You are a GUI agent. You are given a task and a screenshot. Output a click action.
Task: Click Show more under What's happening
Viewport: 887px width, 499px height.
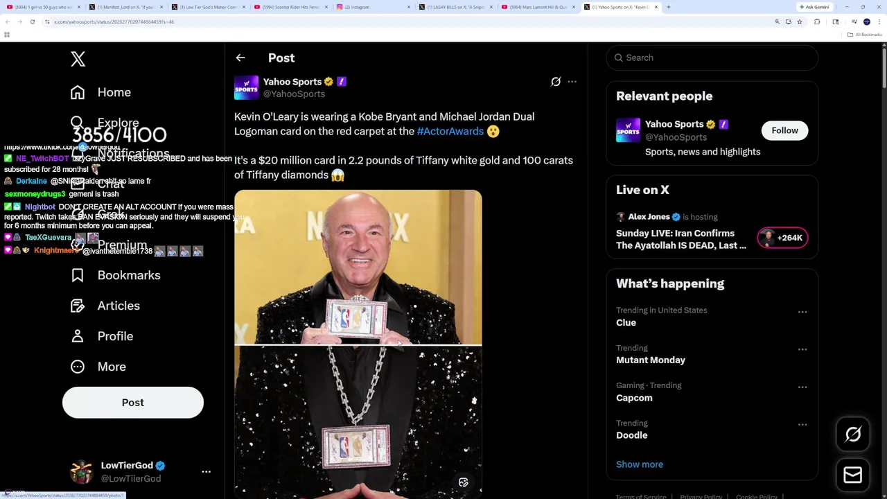640,464
